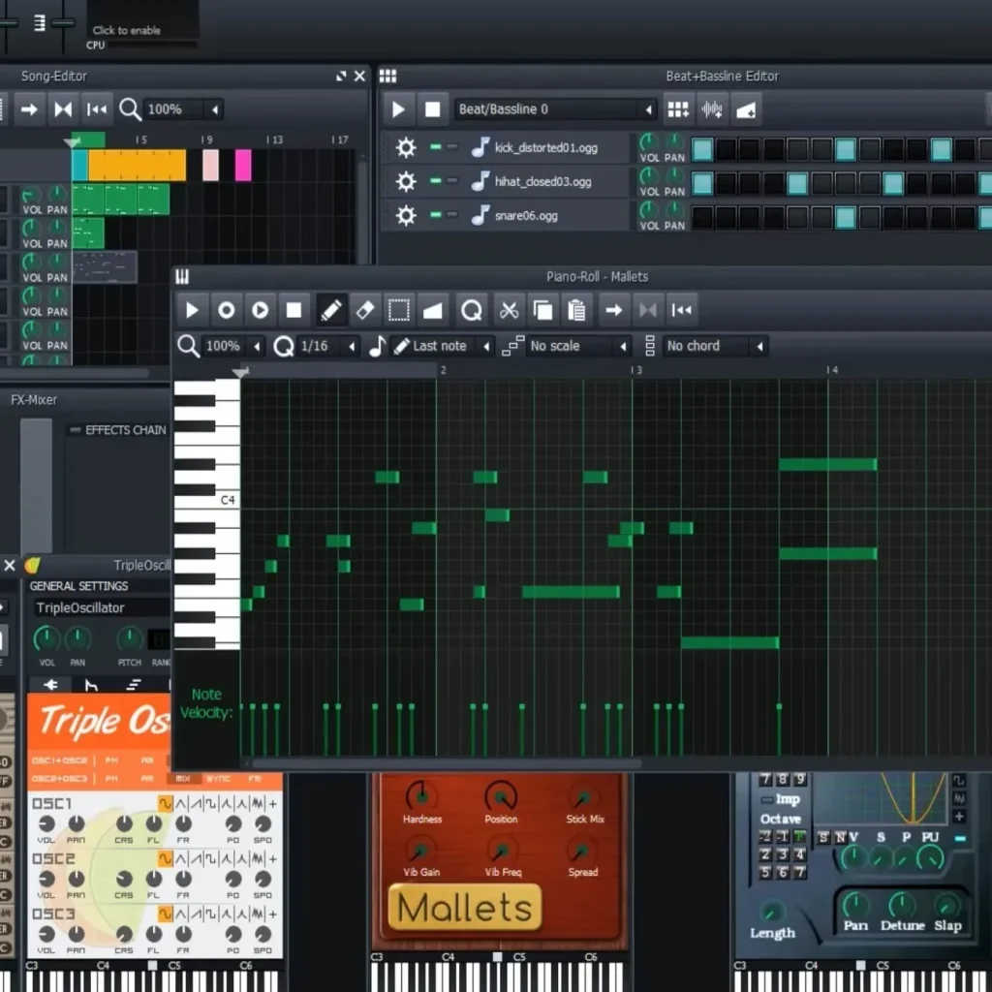The image size is (992, 992).
Task: Mute the kick_distorted01.ogg track
Action: [x=434, y=147]
